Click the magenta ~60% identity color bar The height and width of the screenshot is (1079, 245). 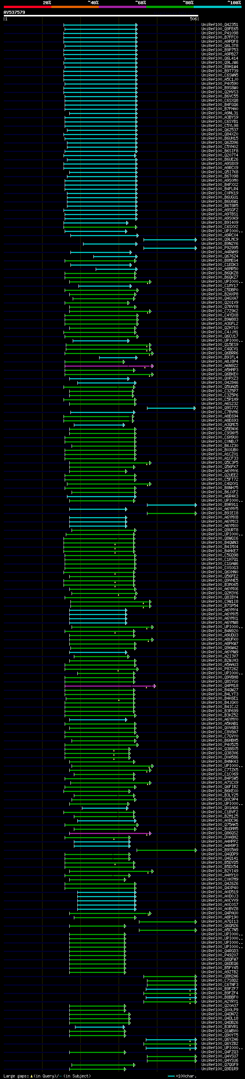pyautogui.click(x=122, y=7)
